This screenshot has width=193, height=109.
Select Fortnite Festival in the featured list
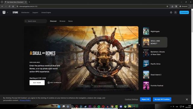click(154, 85)
